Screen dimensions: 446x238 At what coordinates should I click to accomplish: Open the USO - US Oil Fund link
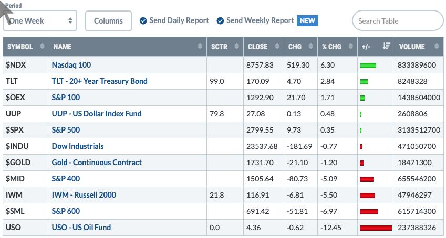pyautogui.click(x=81, y=227)
